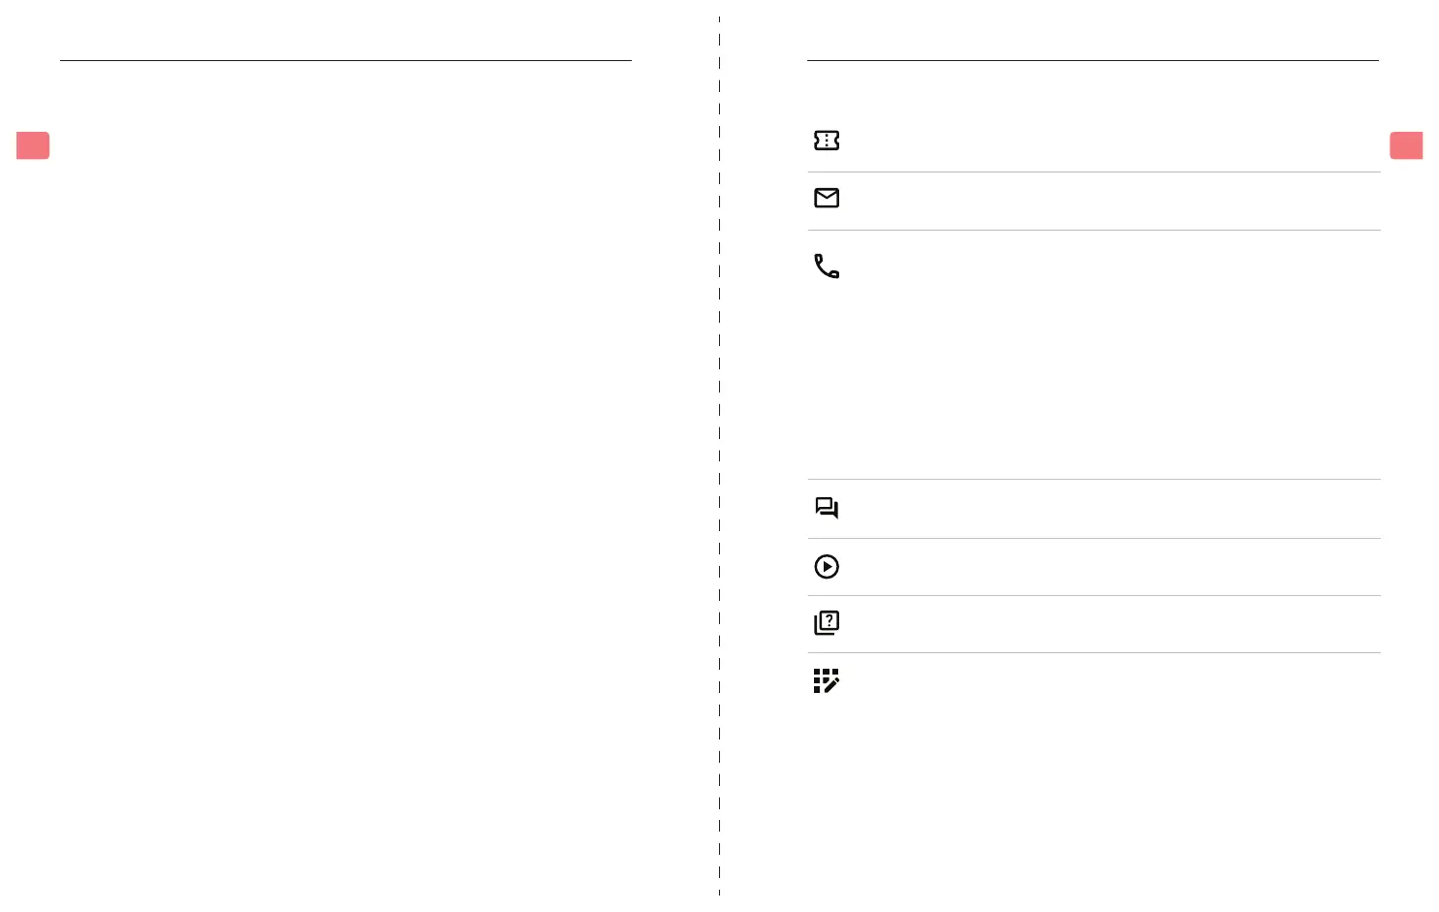Viewport: 1439px width, 912px height.
Task: Click the phone handset icon
Action: (826, 267)
